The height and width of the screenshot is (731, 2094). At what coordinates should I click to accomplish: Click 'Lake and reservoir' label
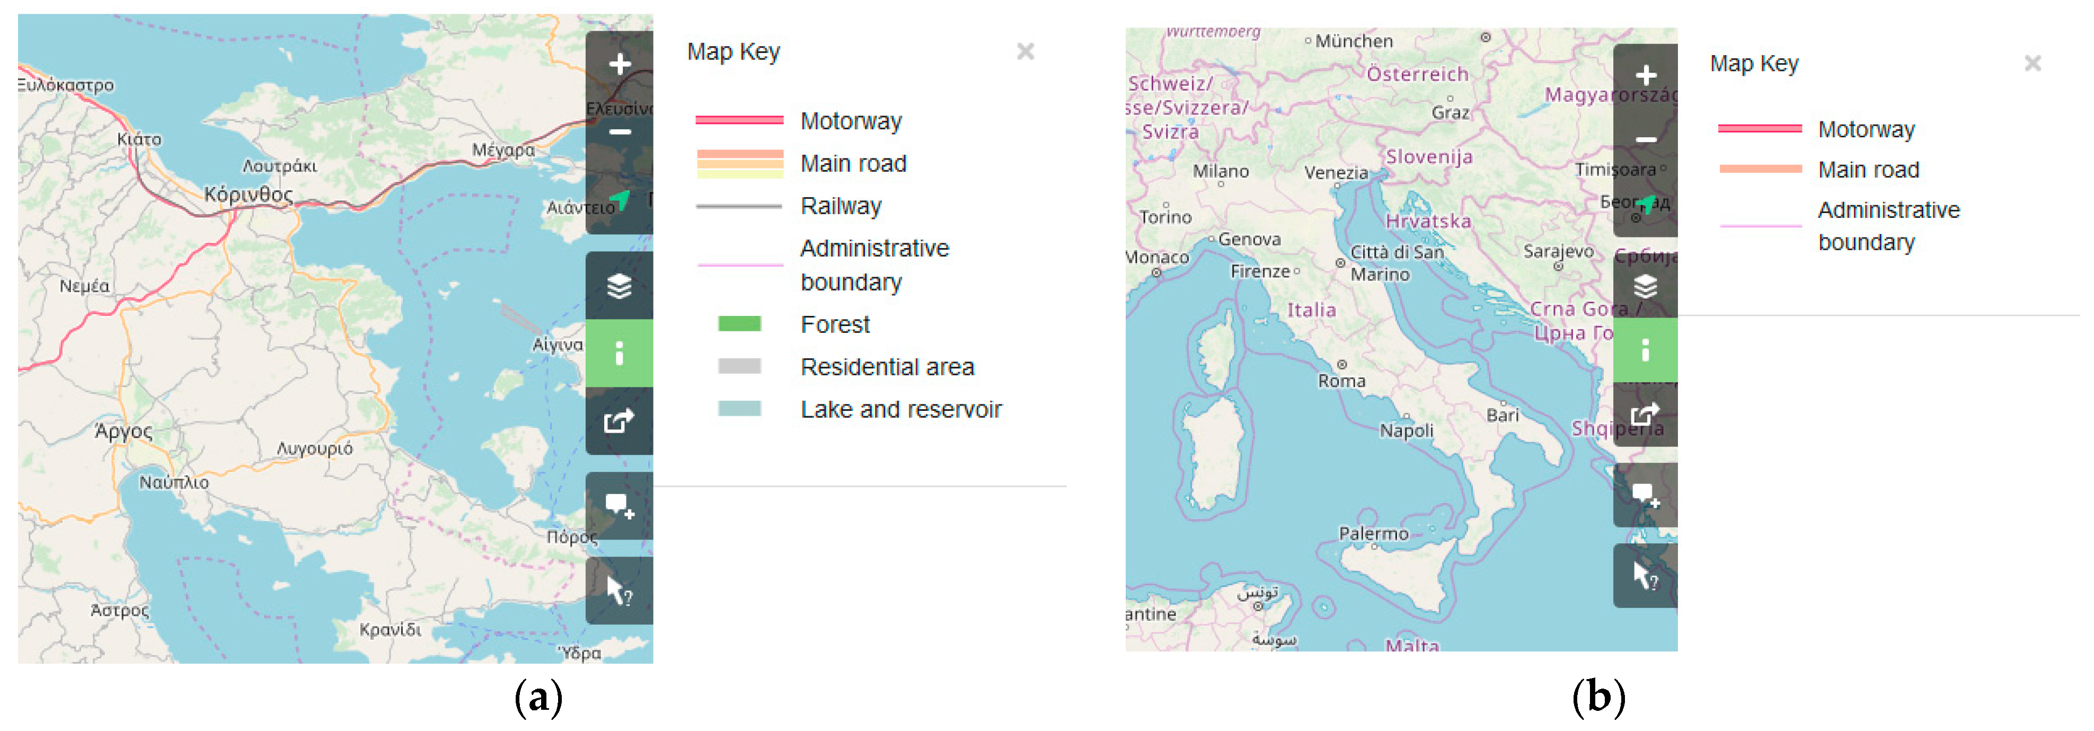pyautogui.click(x=900, y=409)
